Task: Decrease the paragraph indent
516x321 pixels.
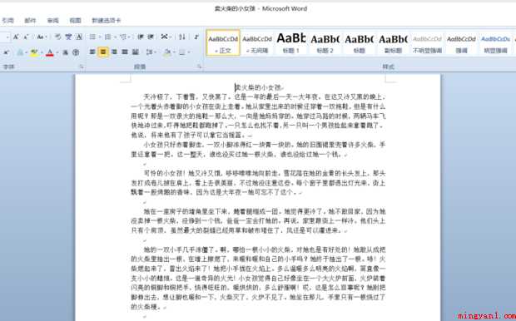Action: (141, 37)
